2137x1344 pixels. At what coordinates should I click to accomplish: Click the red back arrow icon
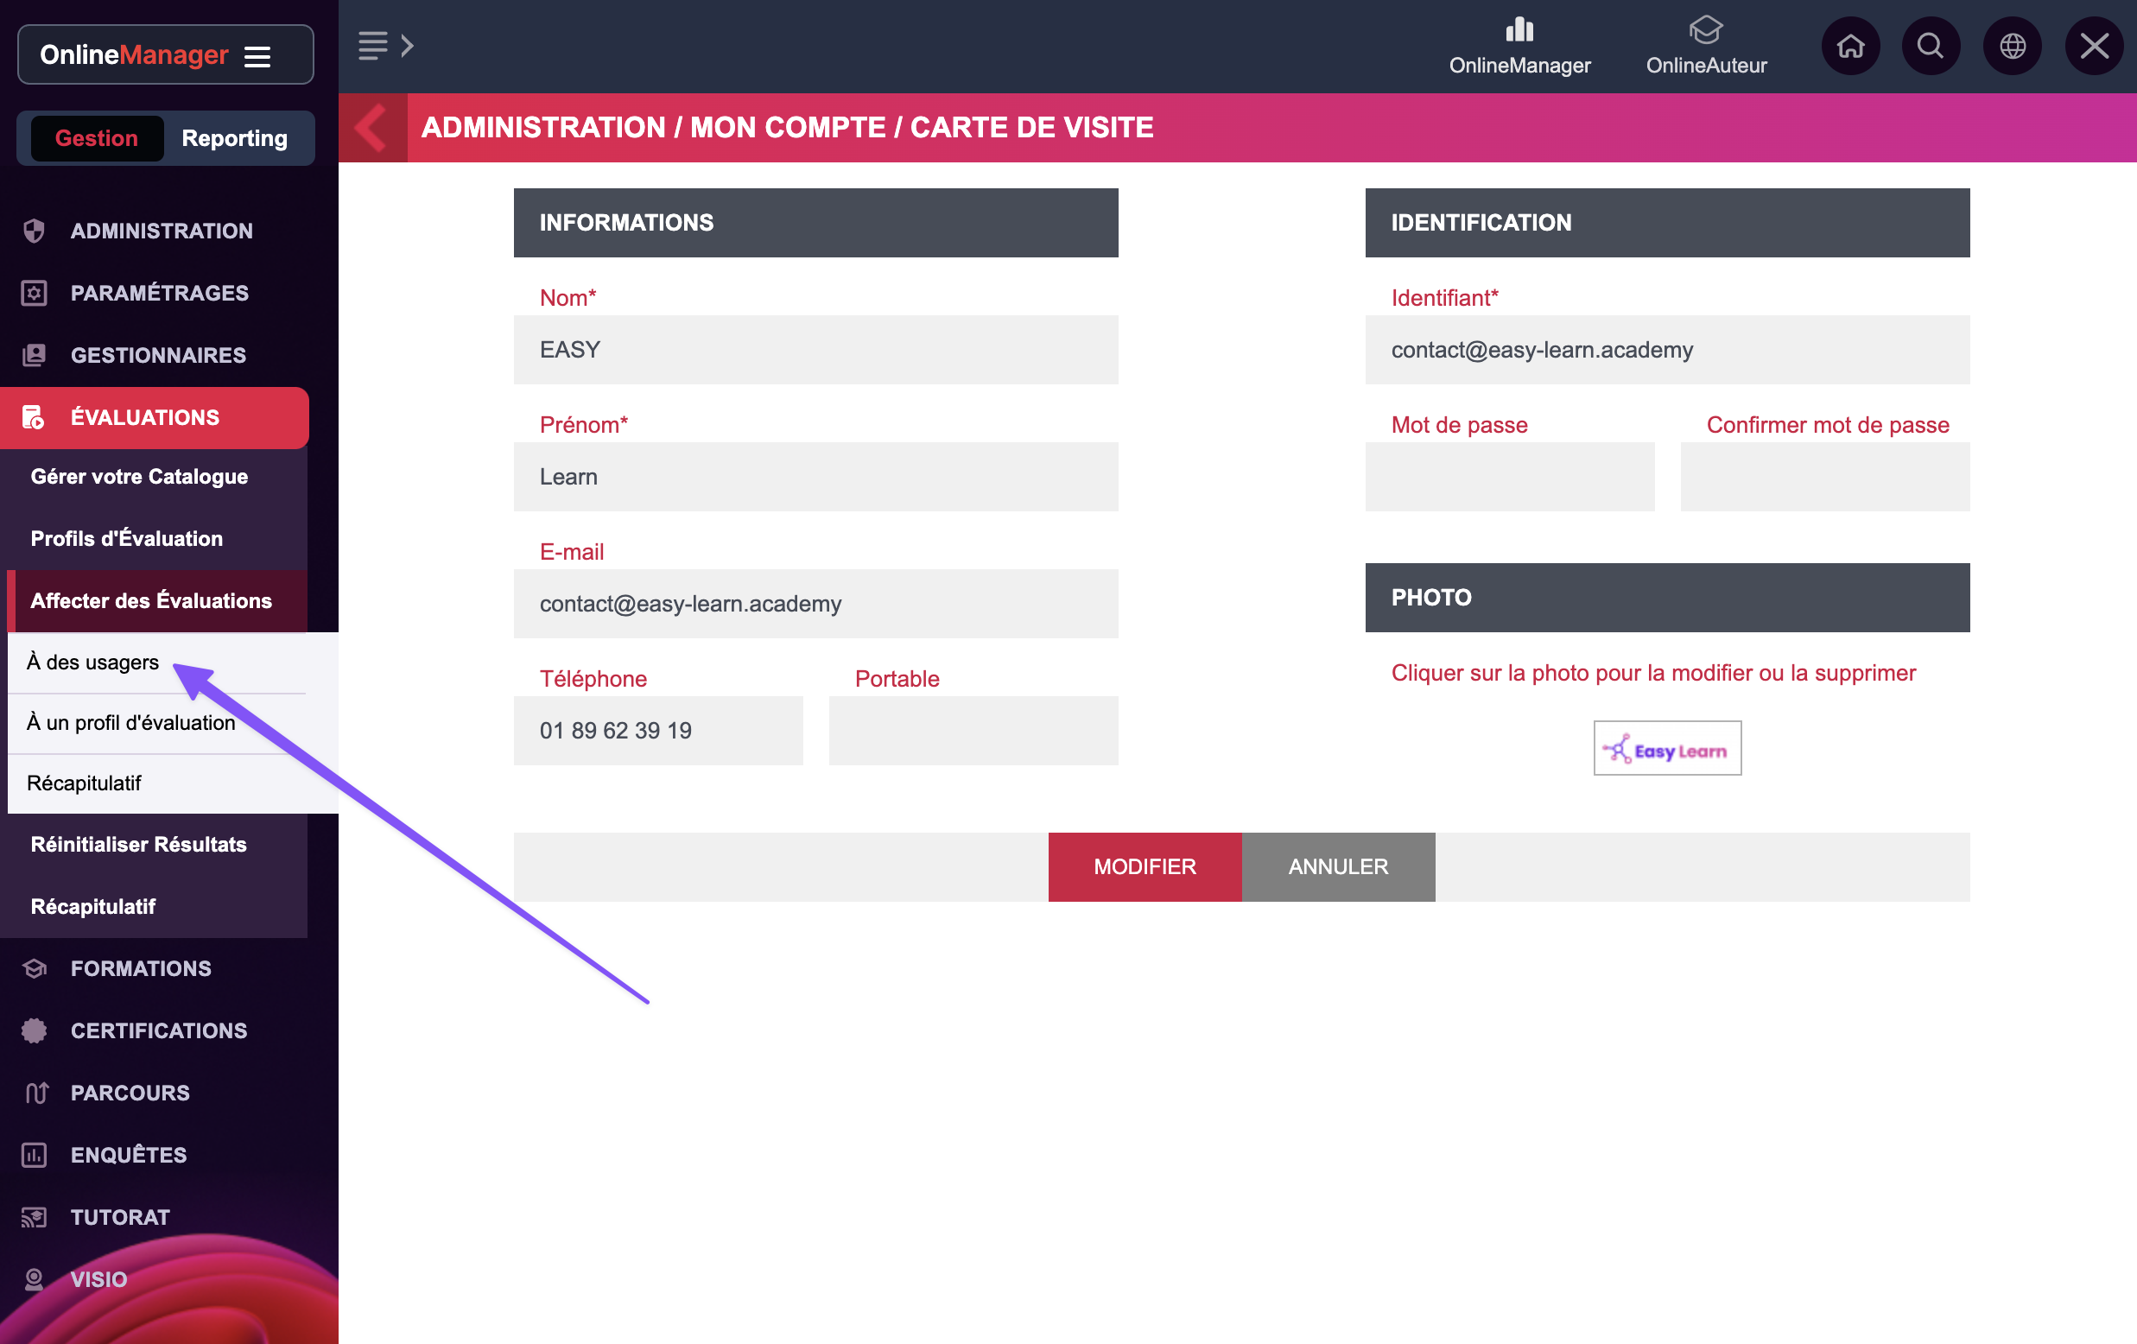tap(371, 128)
